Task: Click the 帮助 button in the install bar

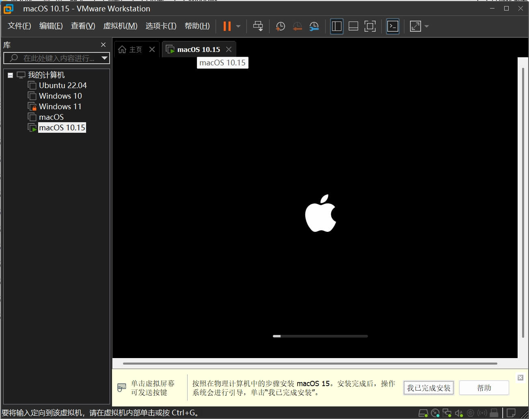Action: (x=484, y=388)
